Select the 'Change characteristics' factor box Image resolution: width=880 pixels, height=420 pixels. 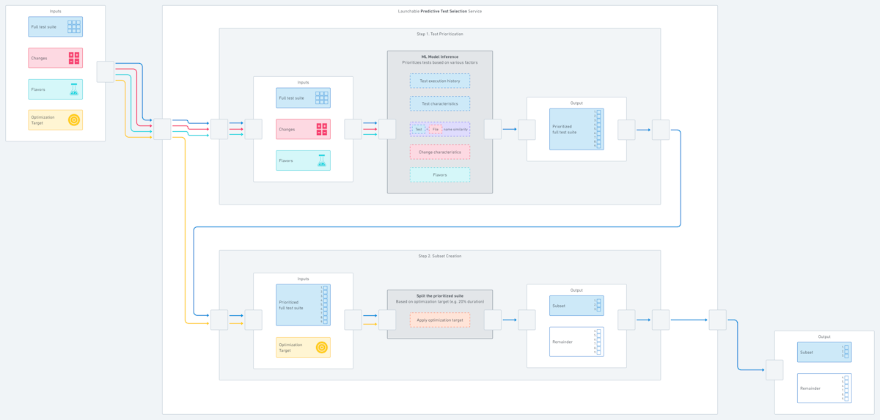[x=440, y=152]
